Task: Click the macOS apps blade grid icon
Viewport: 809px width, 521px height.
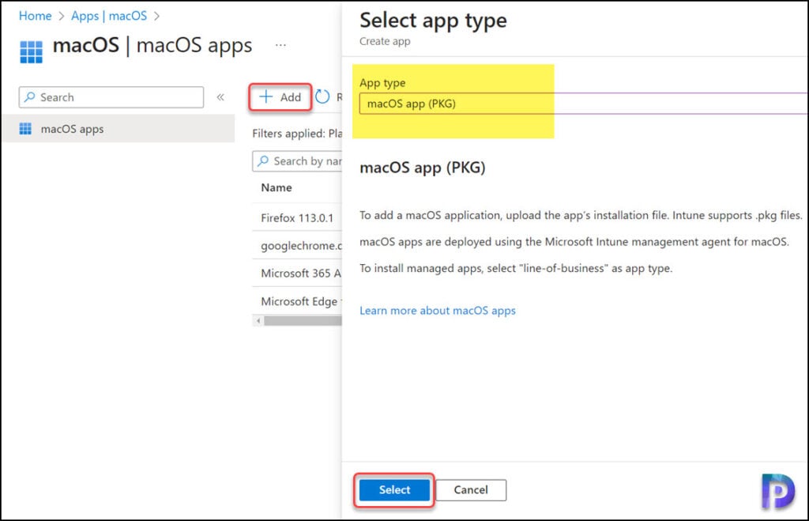Action: pos(31,51)
